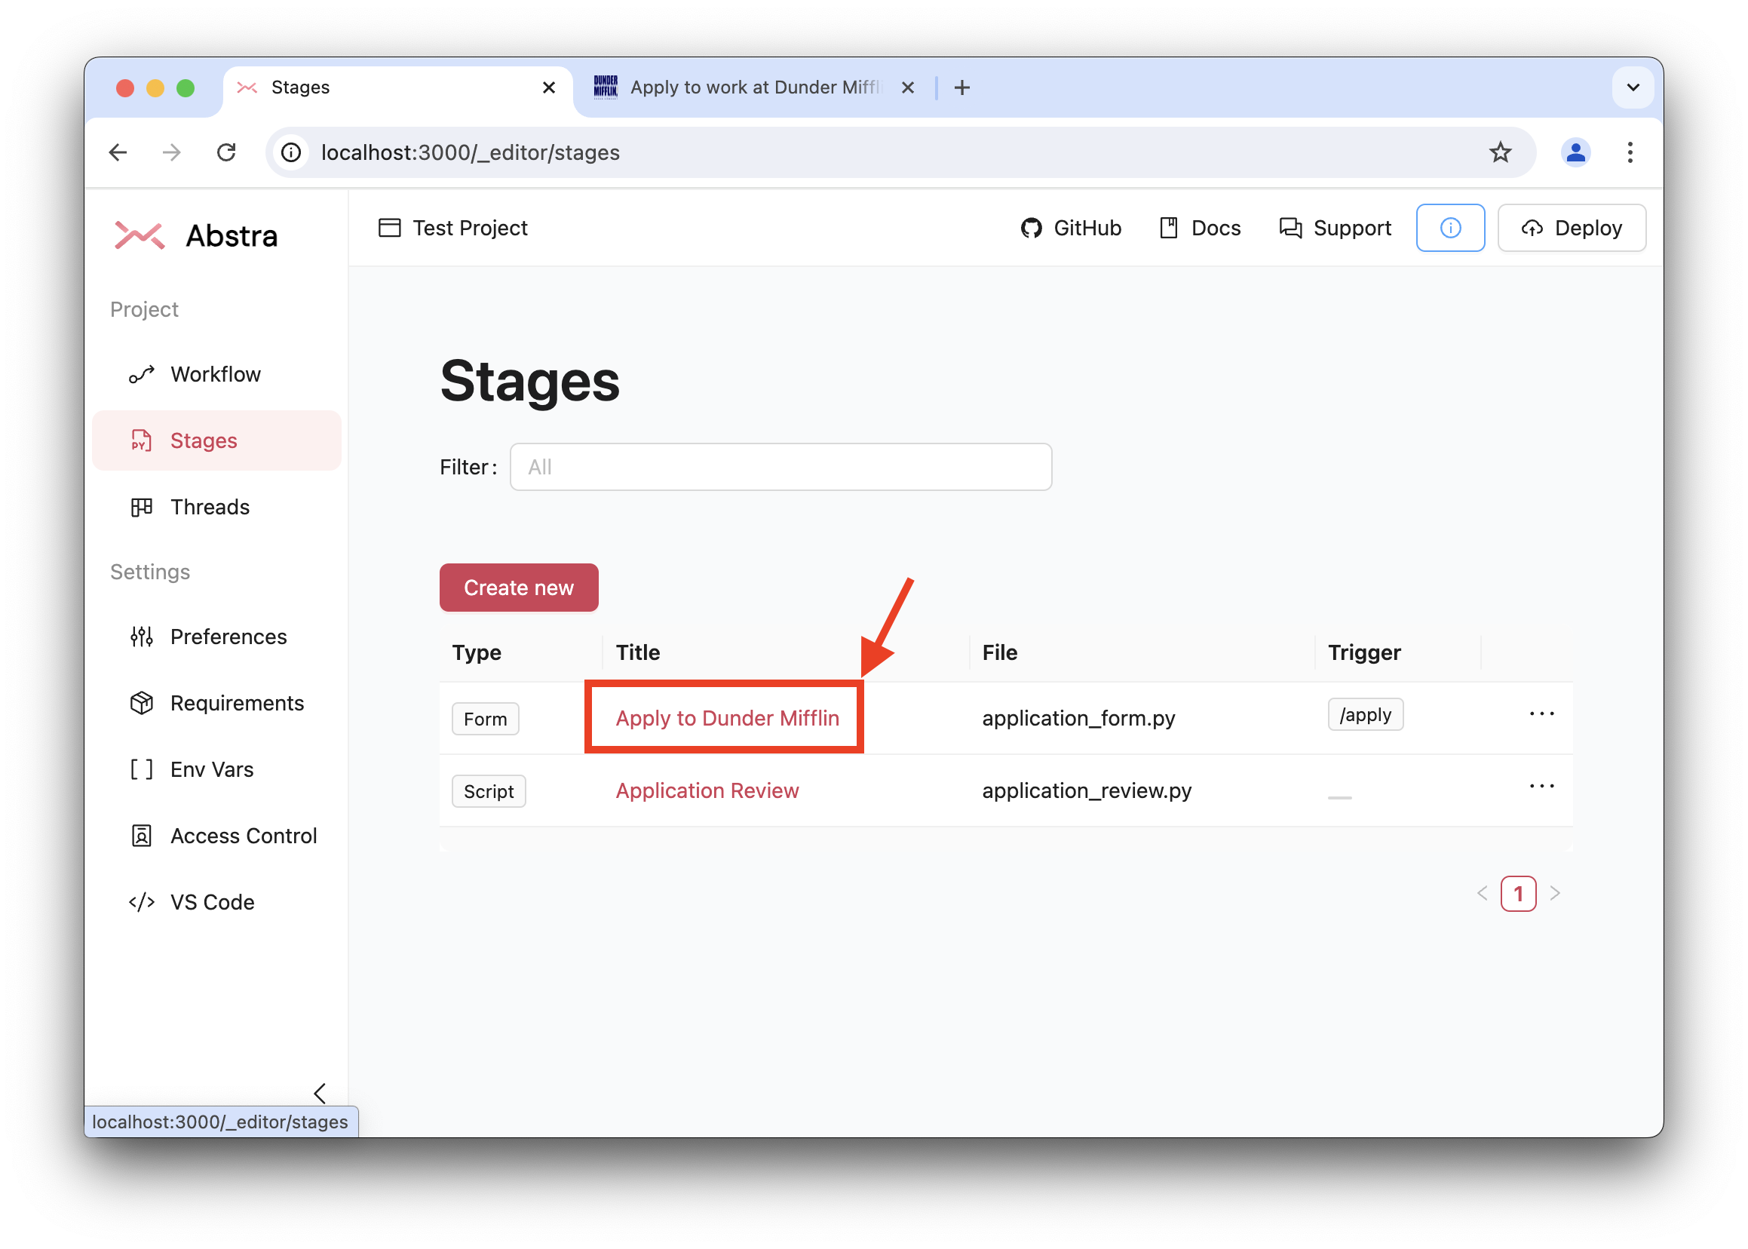Open Access Control settings
The height and width of the screenshot is (1249, 1748).
pyautogui.click(x=216, y=836)
